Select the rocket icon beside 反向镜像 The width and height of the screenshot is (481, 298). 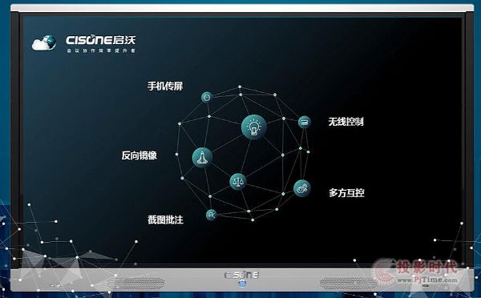click(202, 158)
